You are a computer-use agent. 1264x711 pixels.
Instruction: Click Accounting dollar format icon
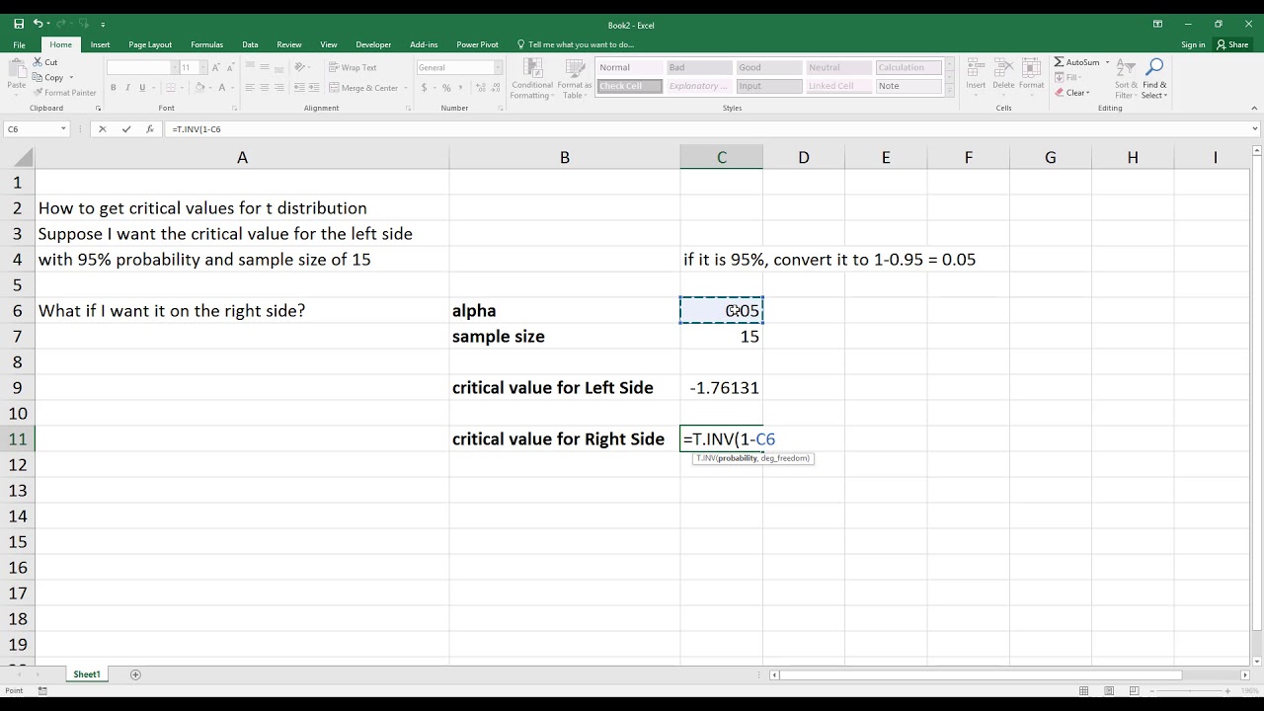[x=425, y=88]
